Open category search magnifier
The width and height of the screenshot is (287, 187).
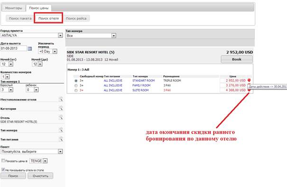point(61,108)
